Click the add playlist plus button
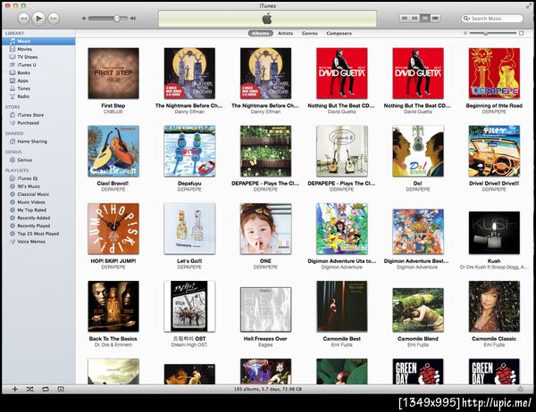The height and width of the screenshot is (412, 536). [x=14, y=389]
